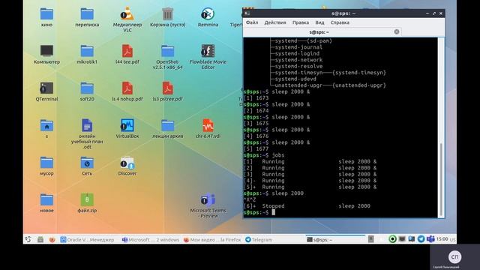Click the s@sps: ~ taskbar window button
480x270 pixels.
pos(335,240)
